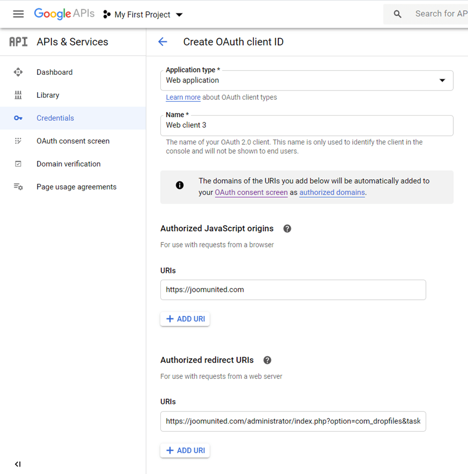
Task: Open Page usage agreements in the sidebar
Action: [x=76, y=187]
